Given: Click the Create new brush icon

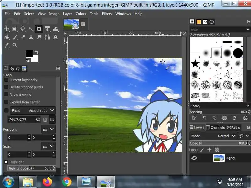Looking at the screenshot, I should pos(204,118).
